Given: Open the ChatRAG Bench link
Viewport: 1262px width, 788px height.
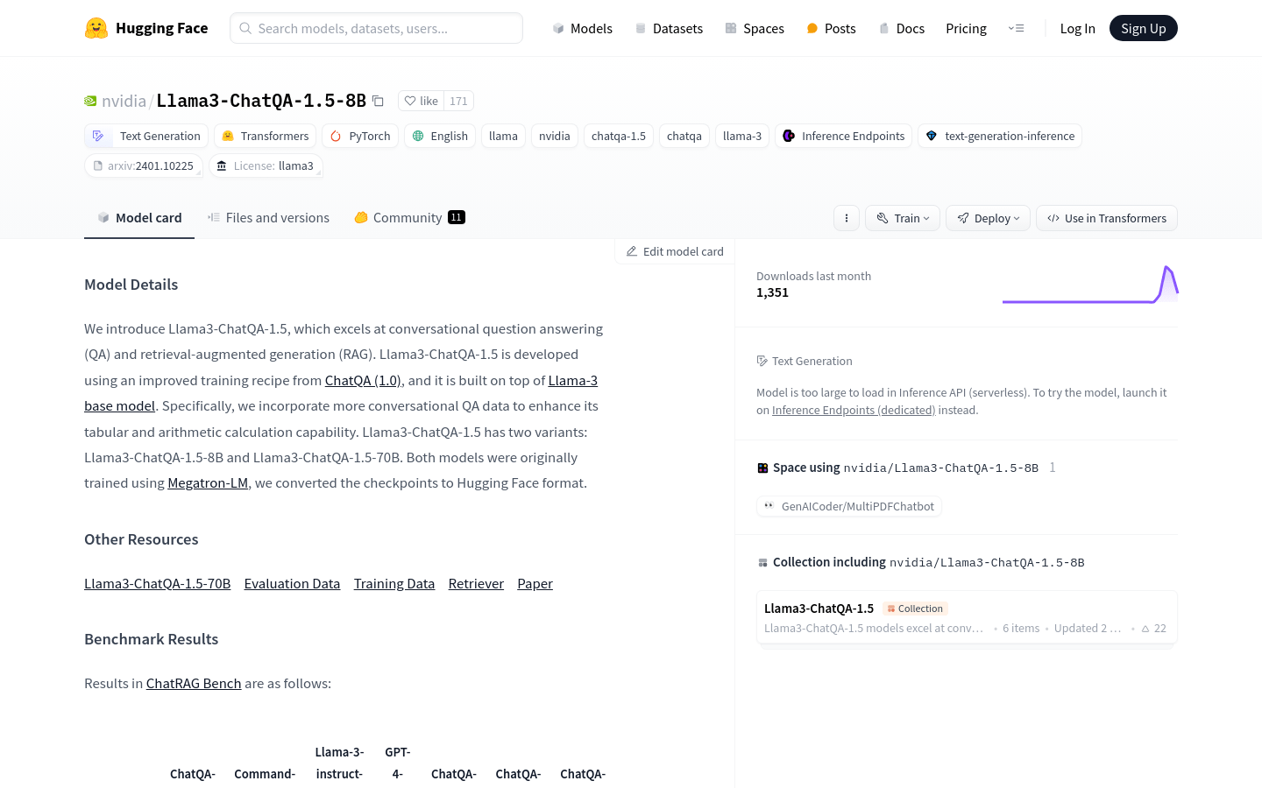Looking at the screenshot, I should pos(194,683).
